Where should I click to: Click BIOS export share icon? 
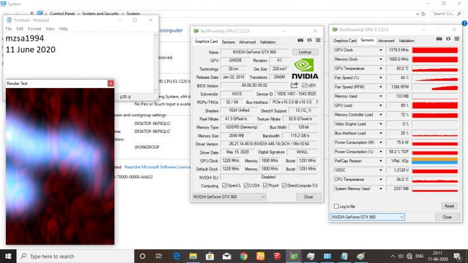tap(294, 85)
